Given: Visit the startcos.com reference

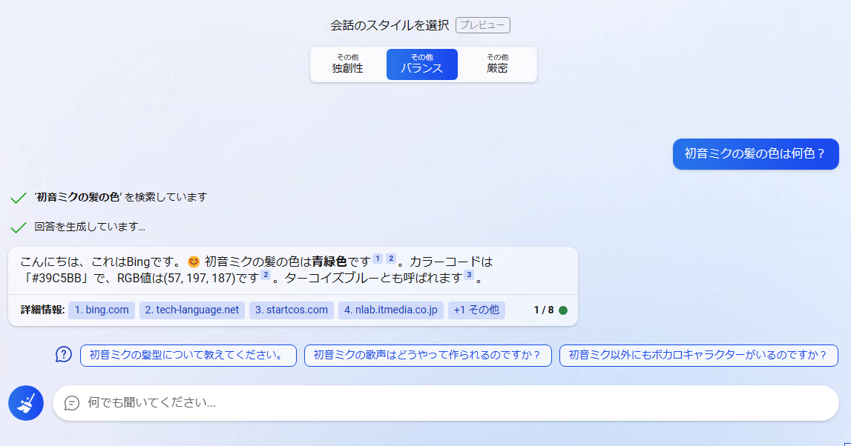Looking at the screenshot, I should pos(291,310).
